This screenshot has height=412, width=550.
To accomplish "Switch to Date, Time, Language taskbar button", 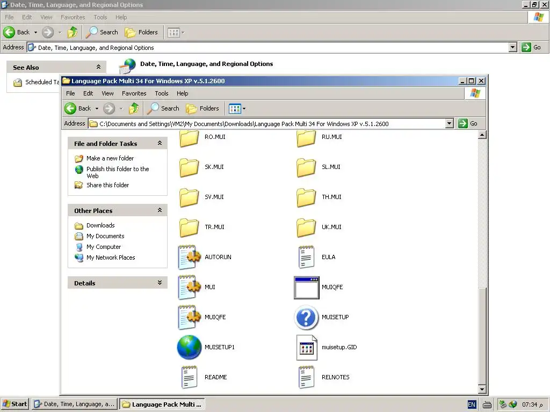I will tap(75, 404).
